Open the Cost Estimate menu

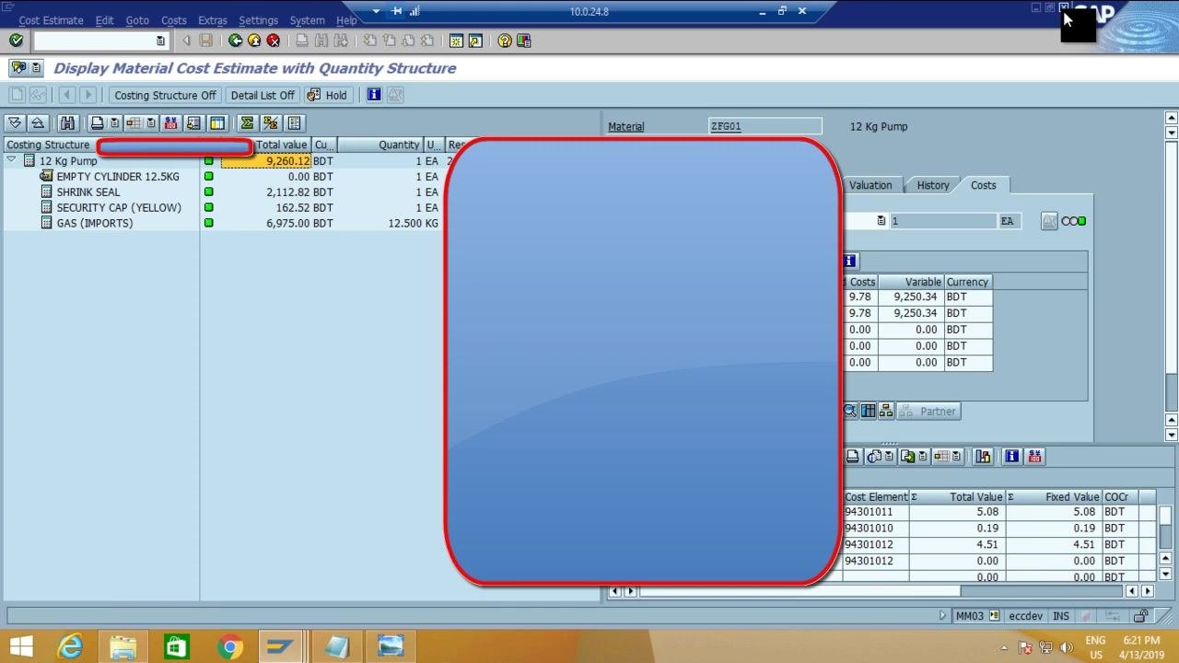(x=51, y=20)
